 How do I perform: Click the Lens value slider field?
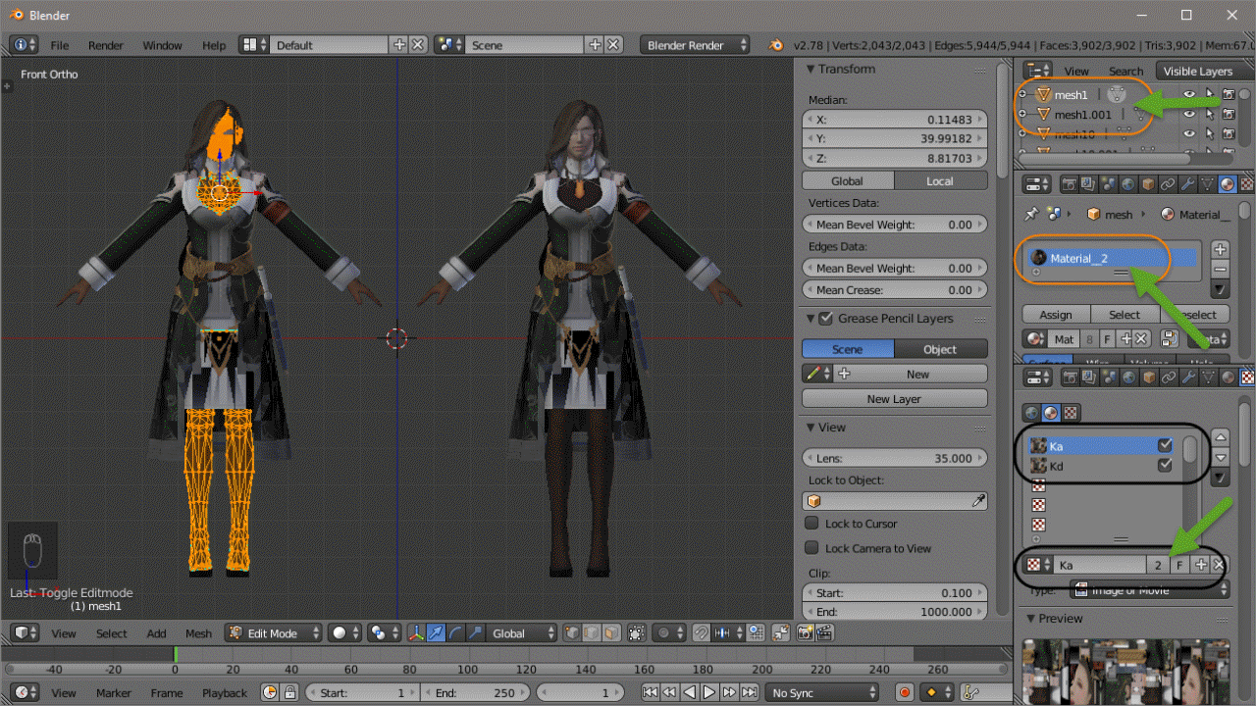point(894,458)
